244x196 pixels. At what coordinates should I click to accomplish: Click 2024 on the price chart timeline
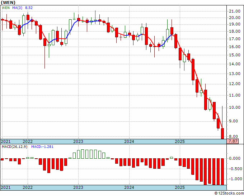coord(129,141)
